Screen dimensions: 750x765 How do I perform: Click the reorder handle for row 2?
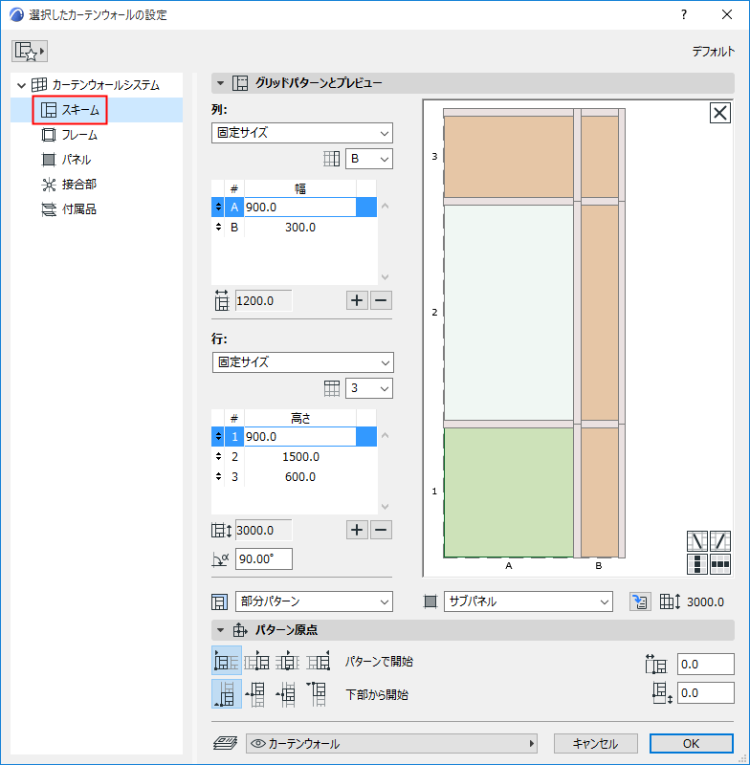point(218,457)
